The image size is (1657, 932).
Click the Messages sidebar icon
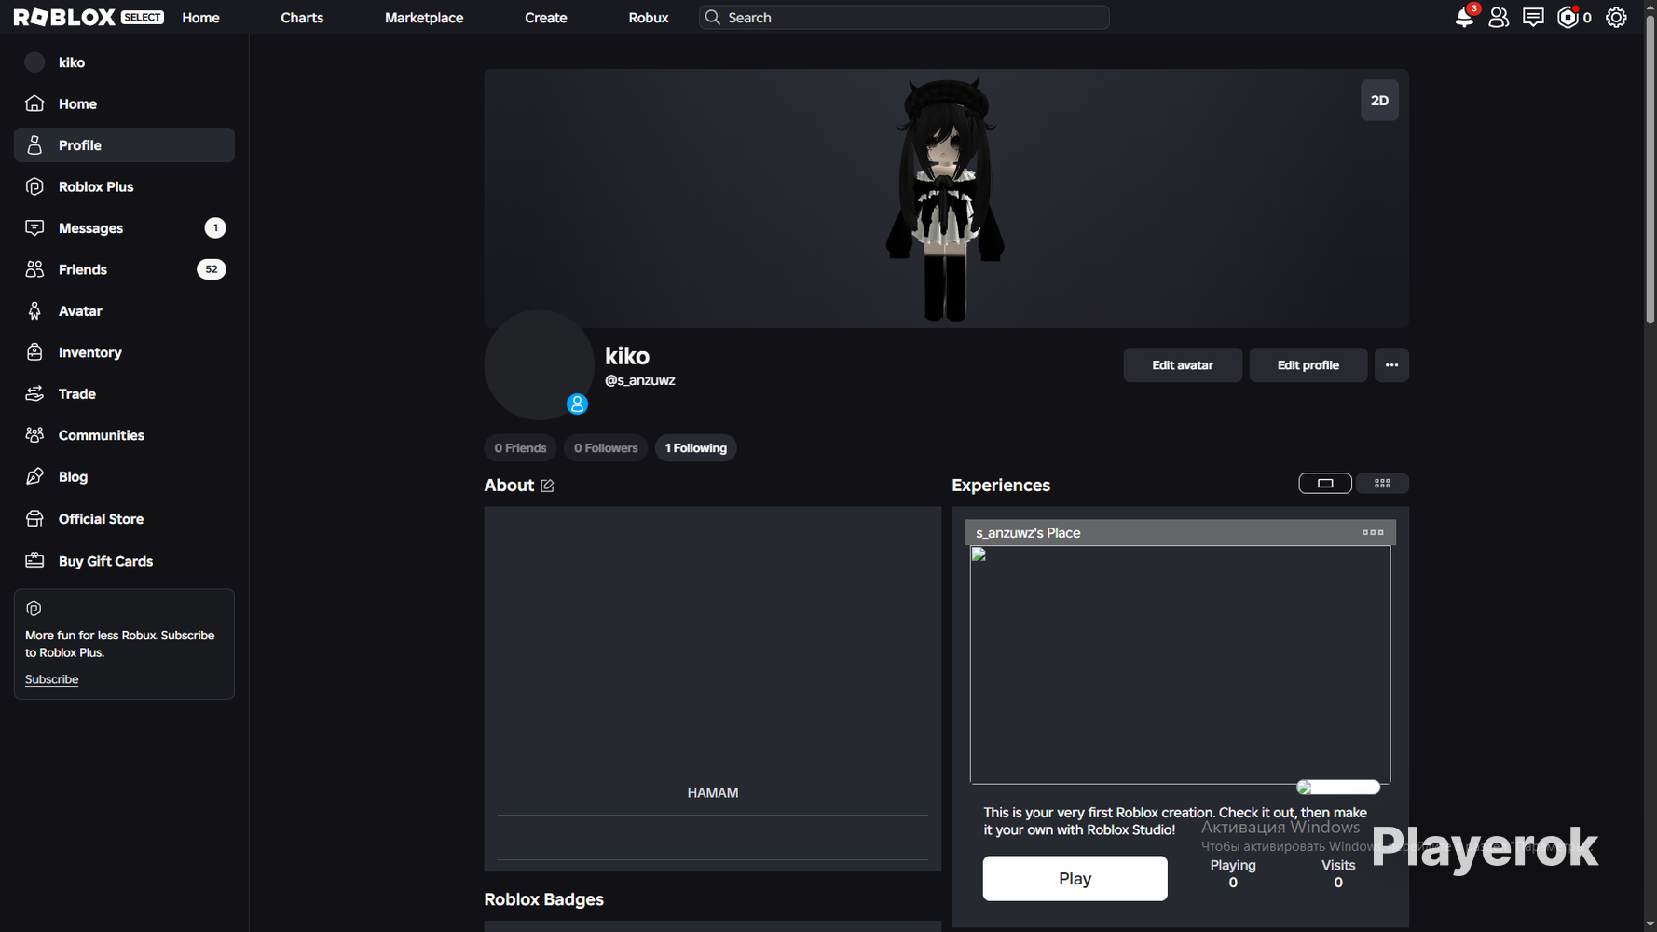(x=34, y=227)
